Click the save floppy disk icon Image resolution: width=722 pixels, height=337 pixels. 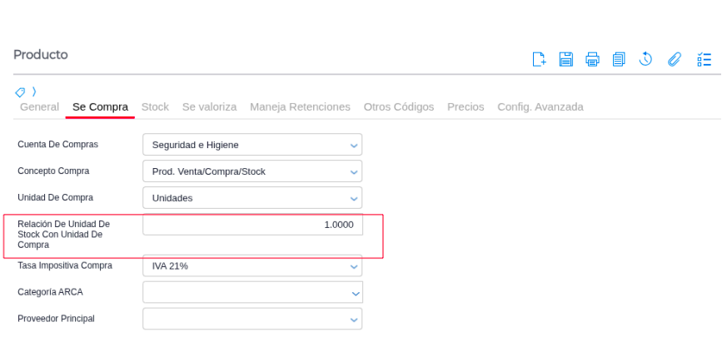(565, 59)
